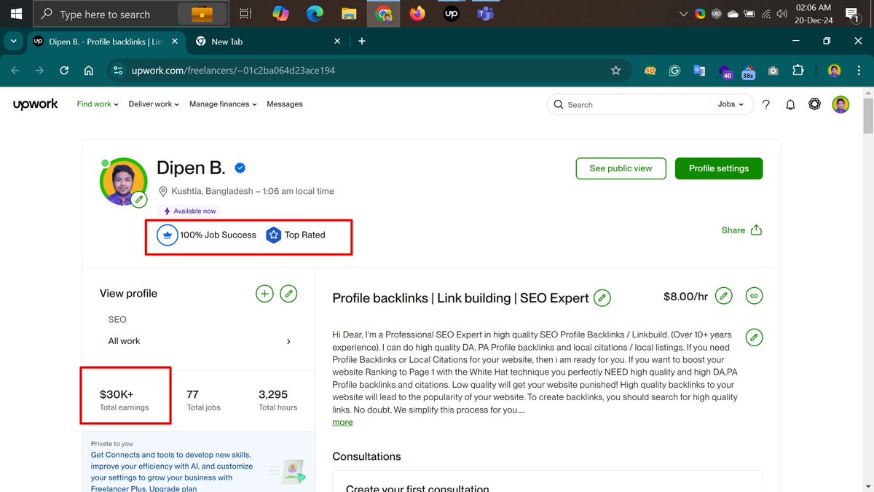Open a new browser tab
Screen dimensions: 874x492
(361, 42)
